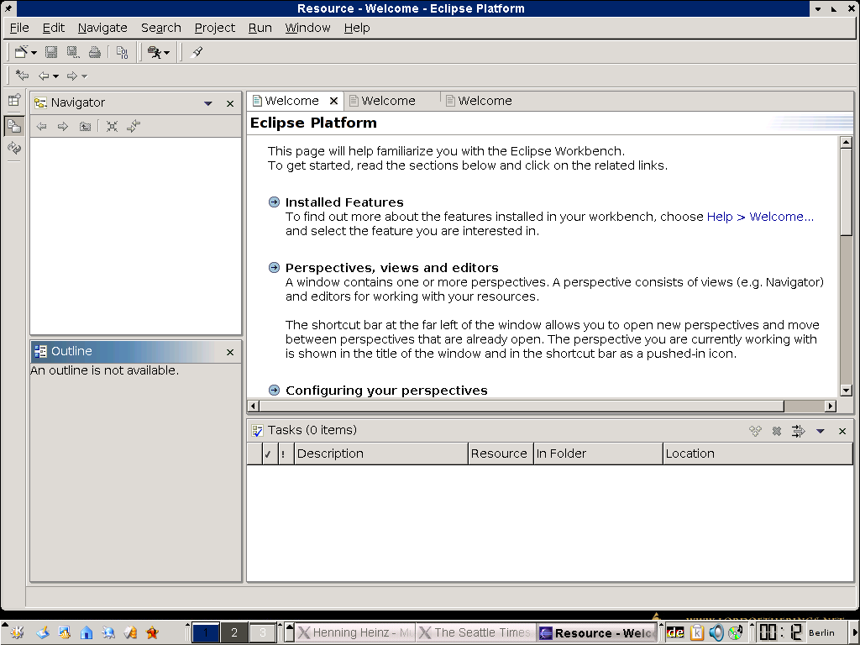Screen dimensions: 860x645
Task: Sort Tasks by the Resource column header
Action: click(501, 454)
